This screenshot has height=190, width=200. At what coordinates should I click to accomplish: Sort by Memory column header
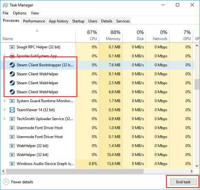(x=111, y=35)
